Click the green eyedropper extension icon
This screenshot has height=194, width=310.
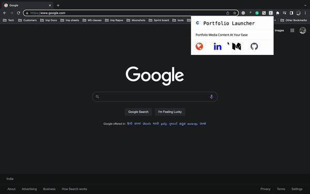point(250,13)
